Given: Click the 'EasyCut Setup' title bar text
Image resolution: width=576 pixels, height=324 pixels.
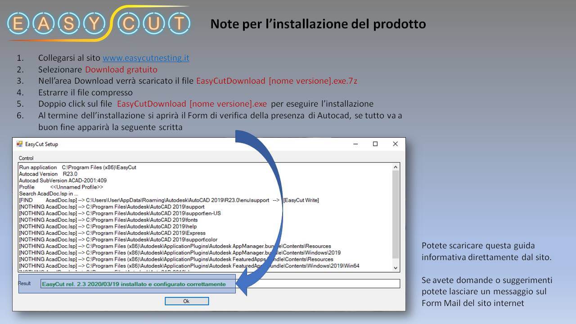Looking at the screenshot, I should click(x=41, y=144).
